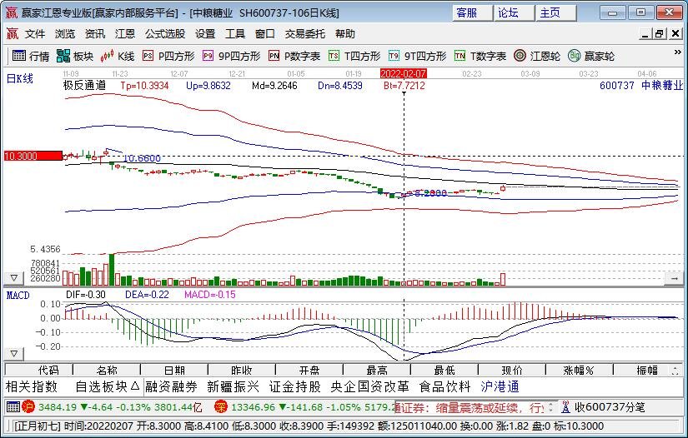The width and height of the screenshot is (688, 438).
Task: Sort by the 开盘 column header
Action: pyautogui.click(x=309, y=370)
